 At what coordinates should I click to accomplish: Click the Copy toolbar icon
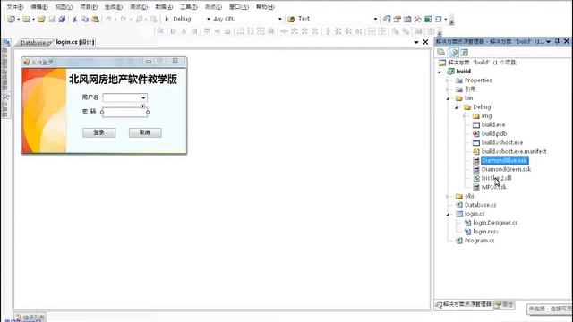pos(85,19)
